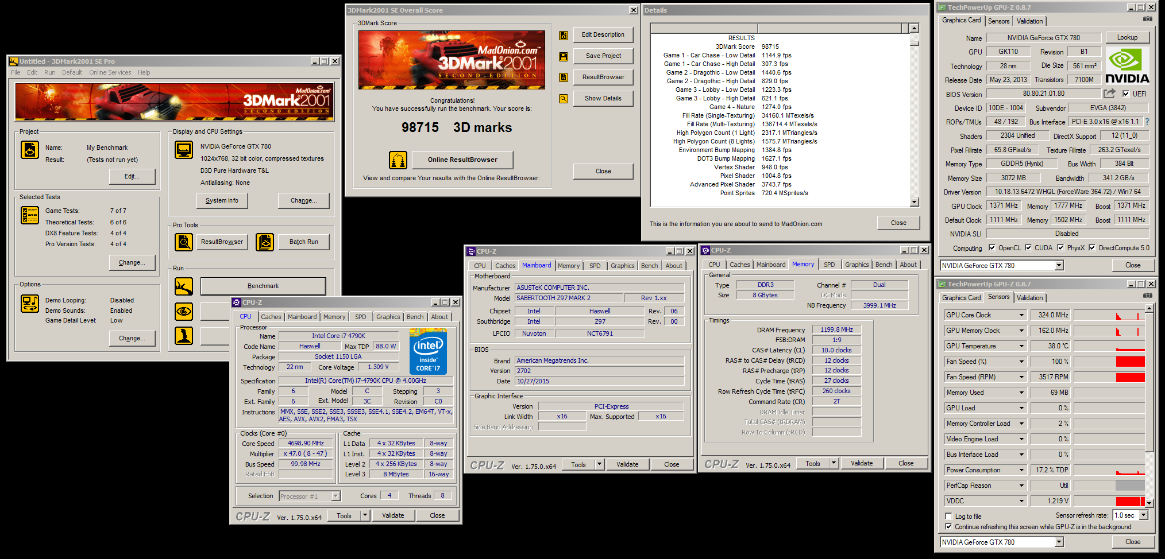Screen dimensions: 1165x559
Task: Click the Save Project floppy icon
Action: (564, 56)
